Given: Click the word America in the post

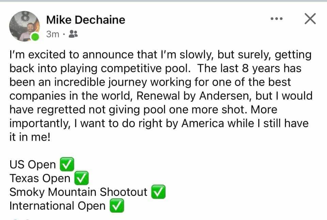Looking at the screenshot, I should tap(202, 123).
